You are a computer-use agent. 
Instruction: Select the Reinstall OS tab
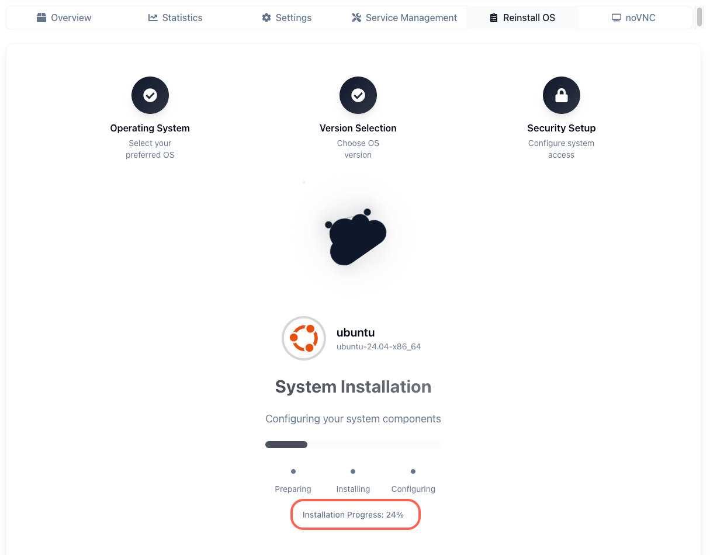pyautogui.click(x=522, y=18)
